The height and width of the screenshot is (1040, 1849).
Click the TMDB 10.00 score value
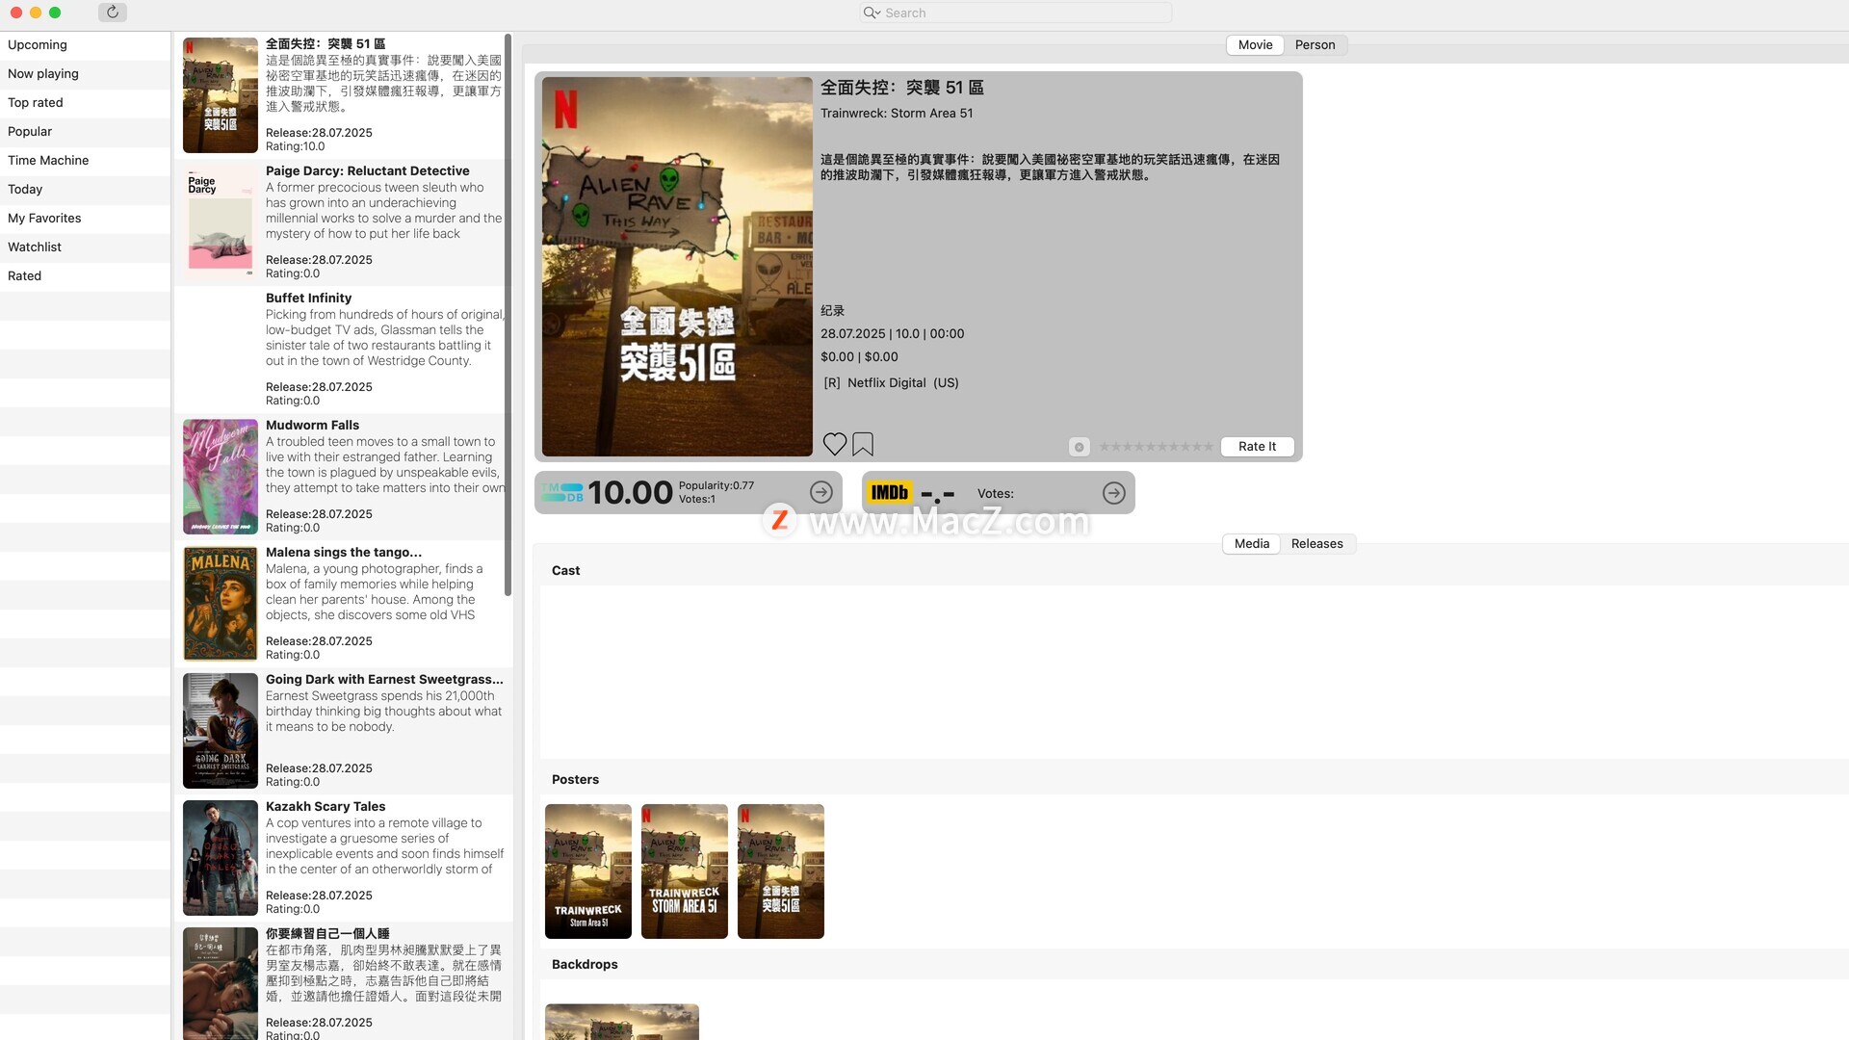(x=630, y=493)
